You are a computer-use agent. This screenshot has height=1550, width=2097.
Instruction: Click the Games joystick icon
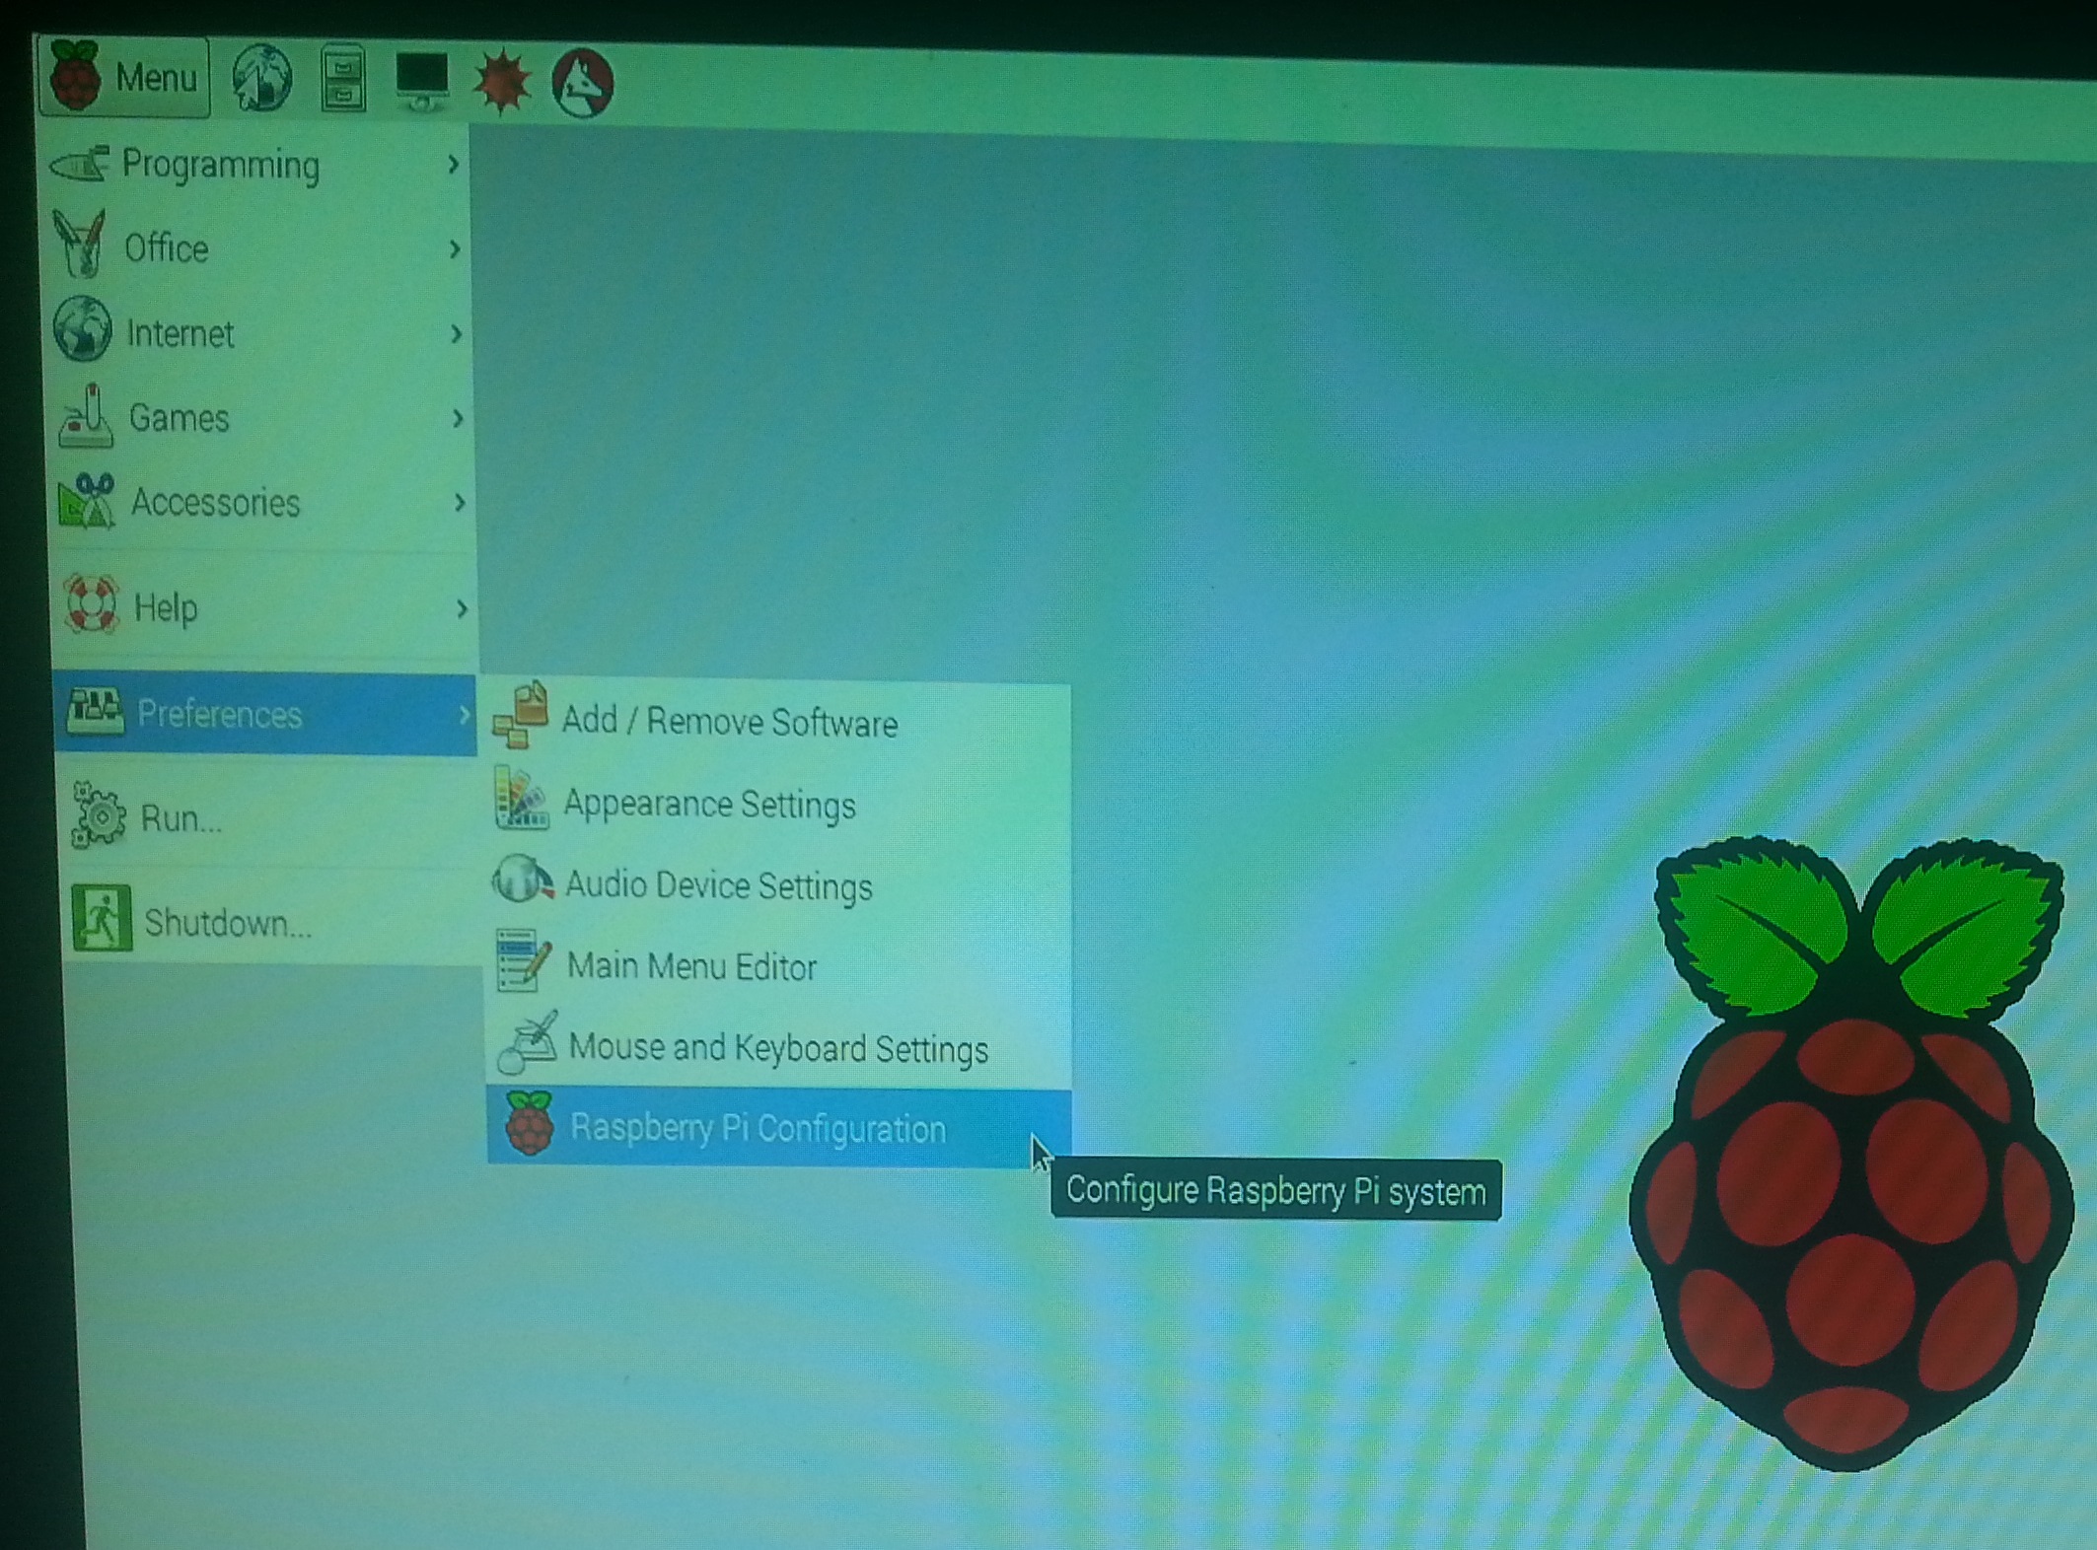[86, 416]
